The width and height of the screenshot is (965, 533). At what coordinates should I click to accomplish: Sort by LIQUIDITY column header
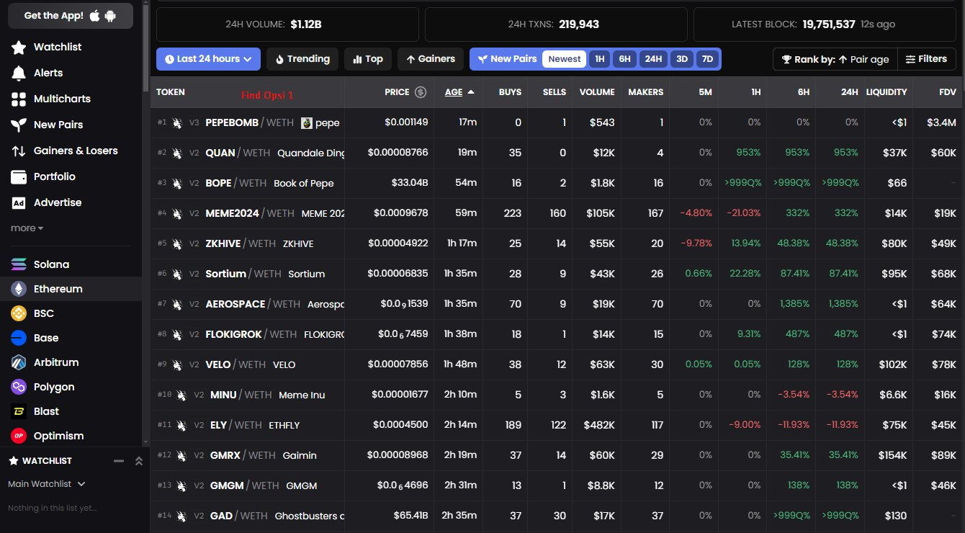coord(887,92)
